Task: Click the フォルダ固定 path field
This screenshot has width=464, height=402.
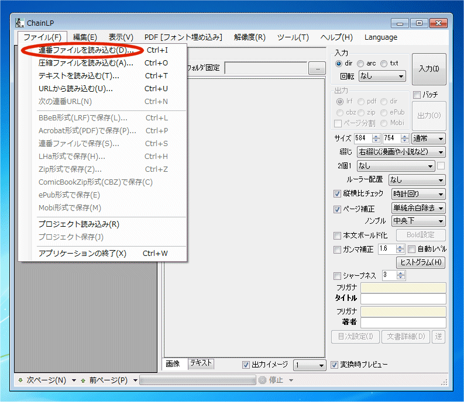Action: (266, 68)
